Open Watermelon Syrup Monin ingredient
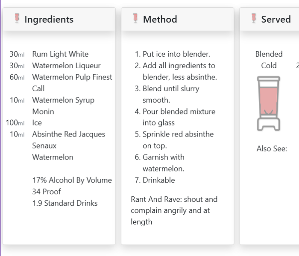This screenshot has height=256, width=299. pyautogui.click(x=63, y=100)
